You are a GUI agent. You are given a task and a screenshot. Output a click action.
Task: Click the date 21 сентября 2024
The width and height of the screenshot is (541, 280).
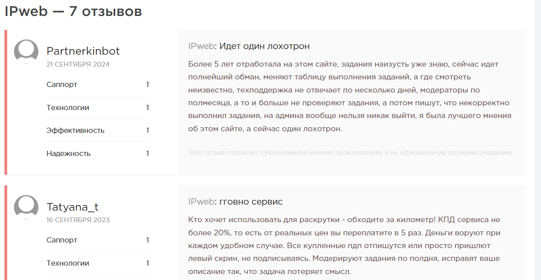(78, 64)
